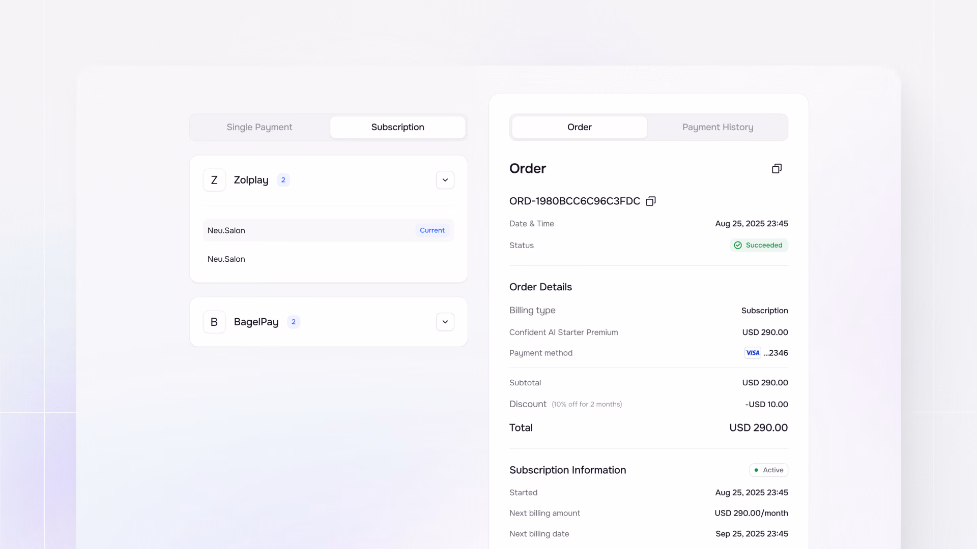Click the Current tag on Neu.Salon
Image resolution: width=977 pixels, height=549 pixels.
[432, 230]
